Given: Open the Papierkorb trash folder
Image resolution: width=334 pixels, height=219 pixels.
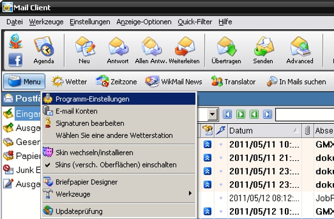Looking at the screenshot, I should pyautogui.click(x=21, y=156).
